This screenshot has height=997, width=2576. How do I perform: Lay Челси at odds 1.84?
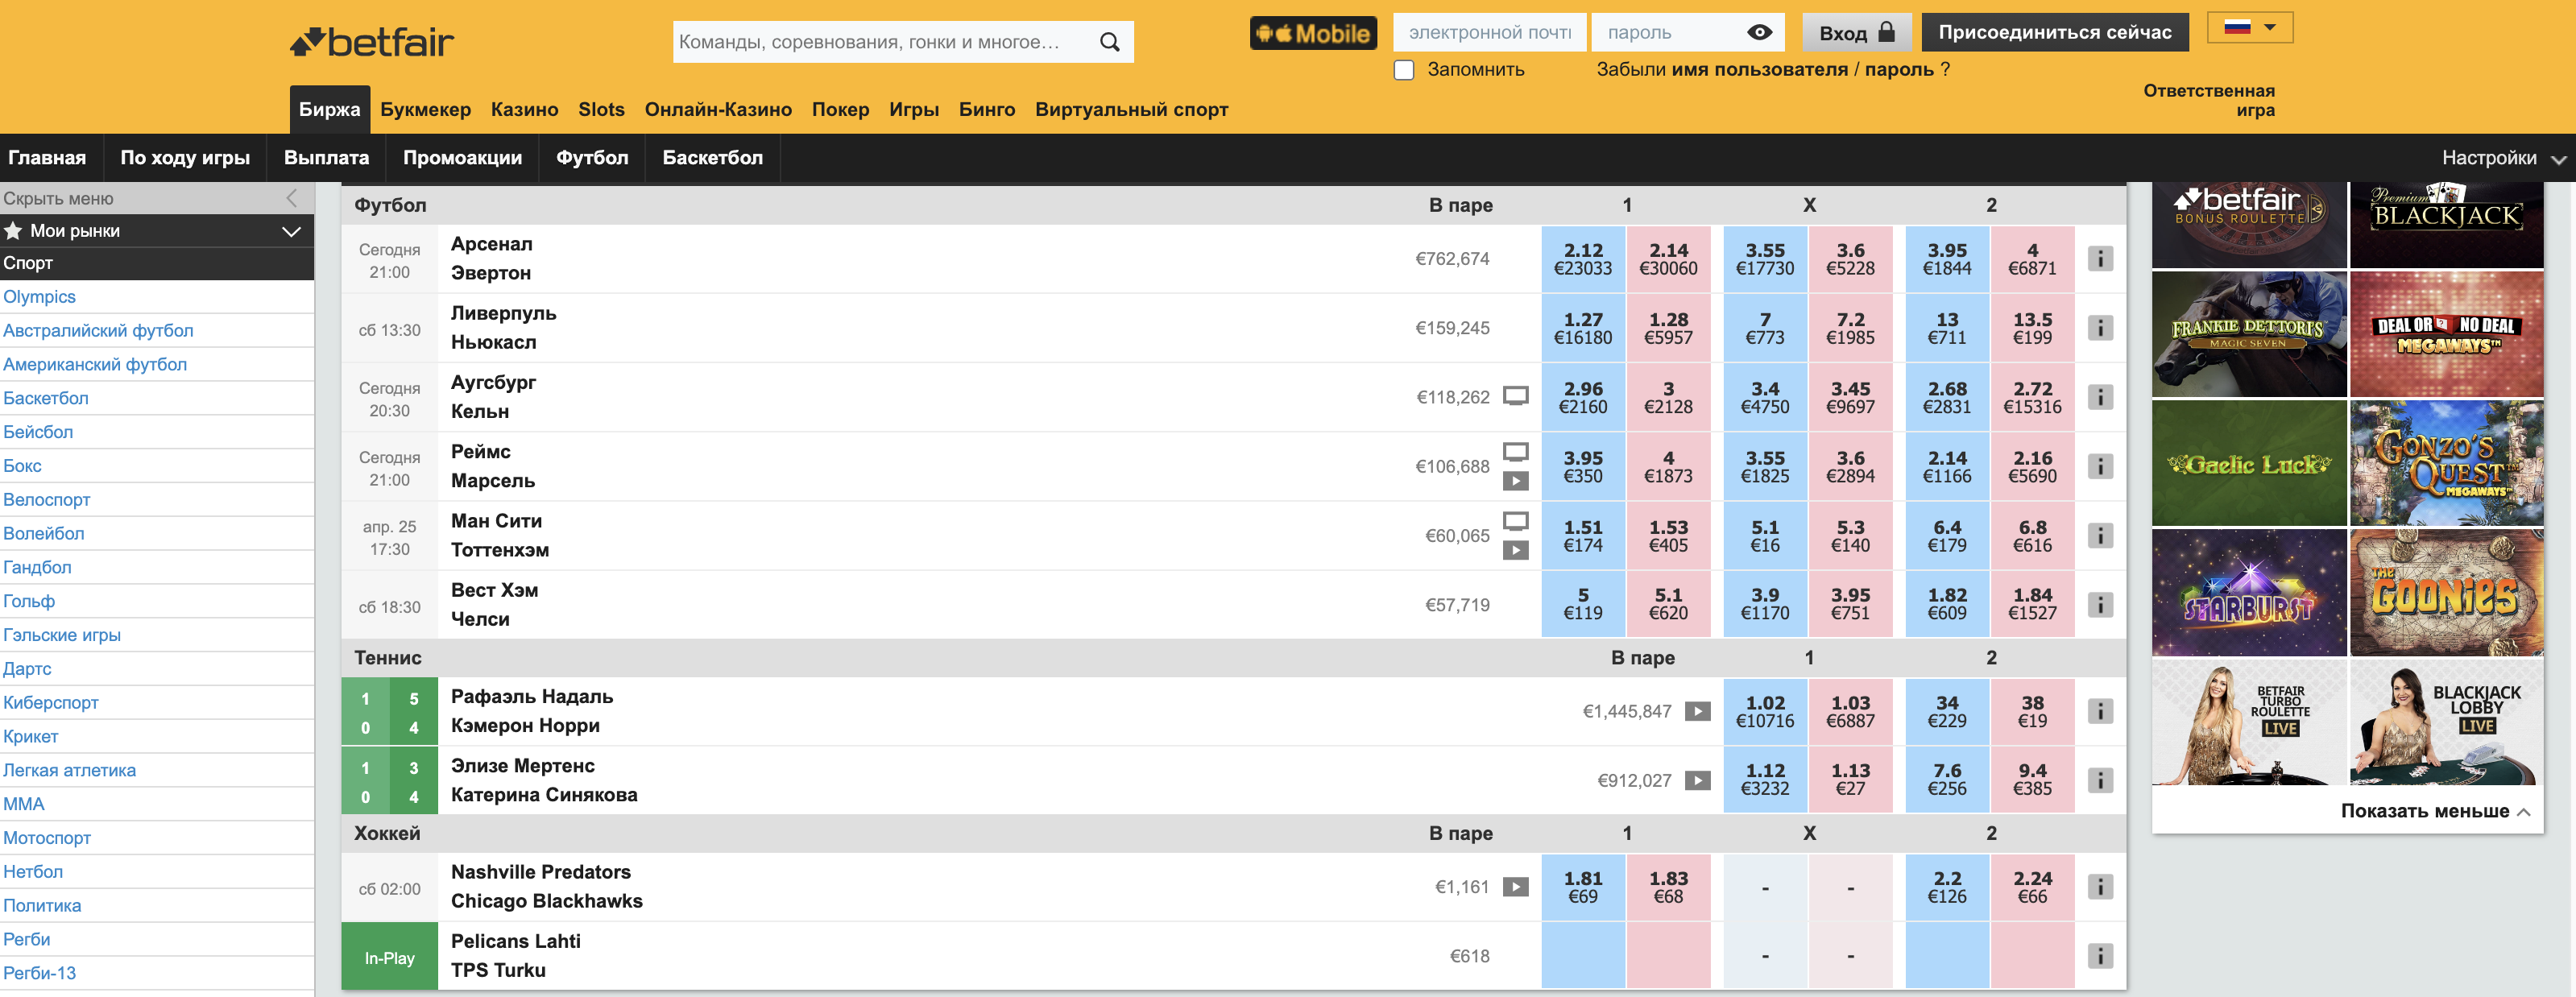click(x=2032, y=604)
